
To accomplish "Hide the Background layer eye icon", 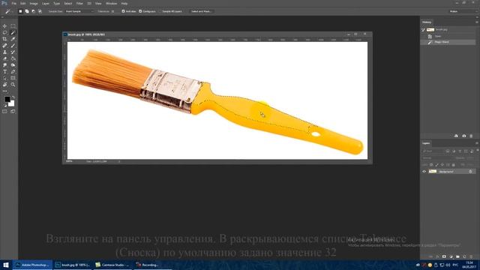I will pos(424,172).
